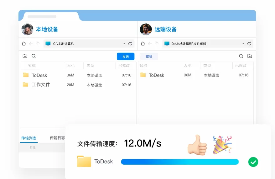Switch to 传输列表 tab
275x179 pixels.
click(x=29, y=138)
